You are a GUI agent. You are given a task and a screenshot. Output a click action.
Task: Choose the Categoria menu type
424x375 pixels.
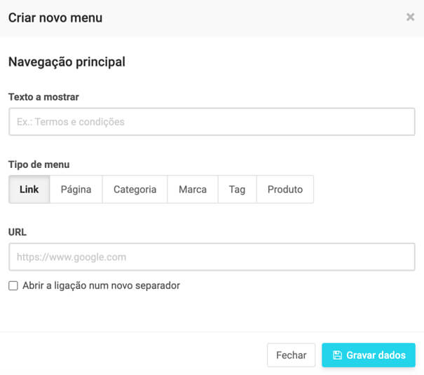click(x=135, y=190)
